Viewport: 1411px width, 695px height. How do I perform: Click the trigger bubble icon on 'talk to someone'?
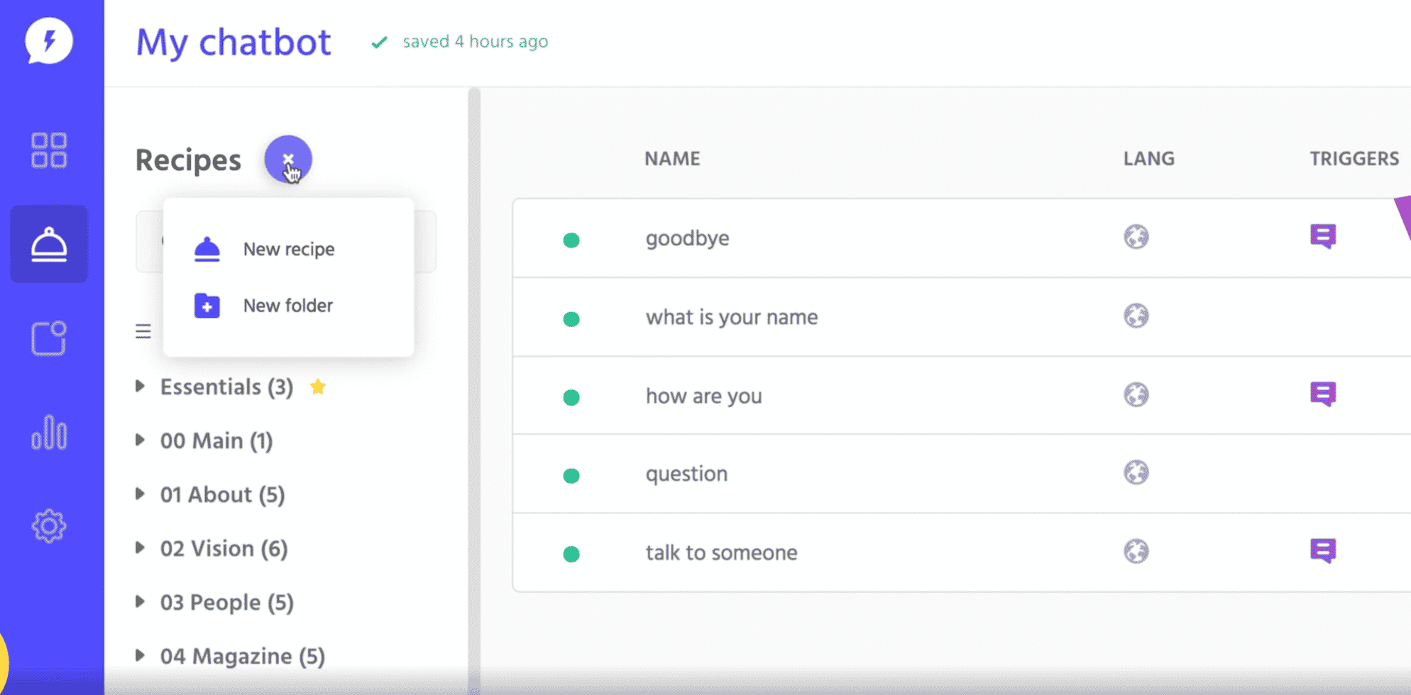pyautogui.click(x=1322, y=551)
